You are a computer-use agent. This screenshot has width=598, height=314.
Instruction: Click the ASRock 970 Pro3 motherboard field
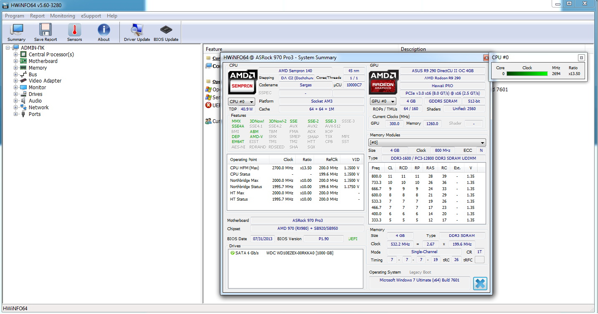click(307, 221)
